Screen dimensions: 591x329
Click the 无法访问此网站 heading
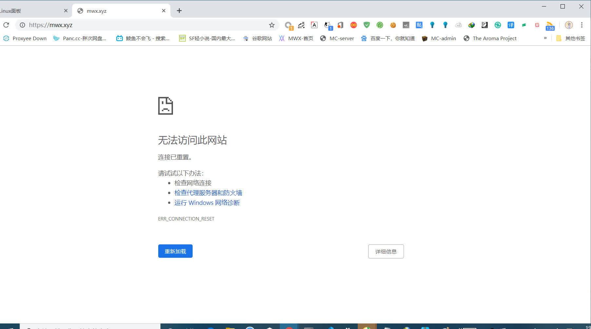[192, 140]
